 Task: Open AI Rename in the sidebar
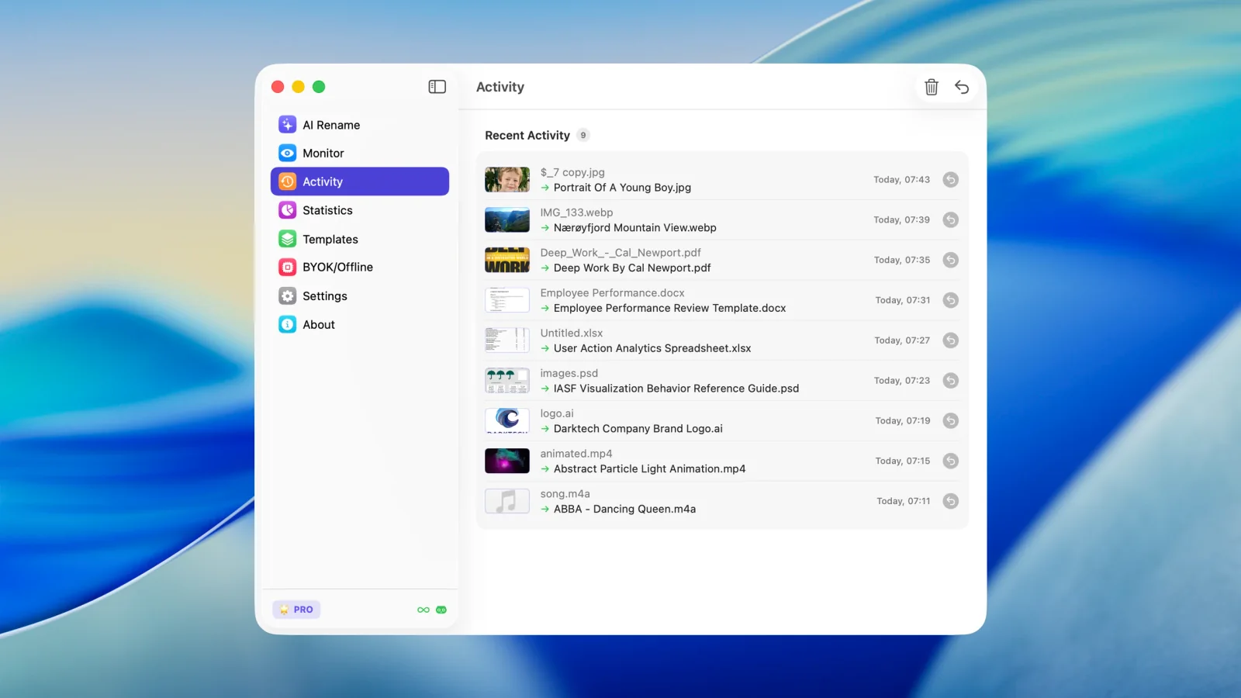pos(360,125)
